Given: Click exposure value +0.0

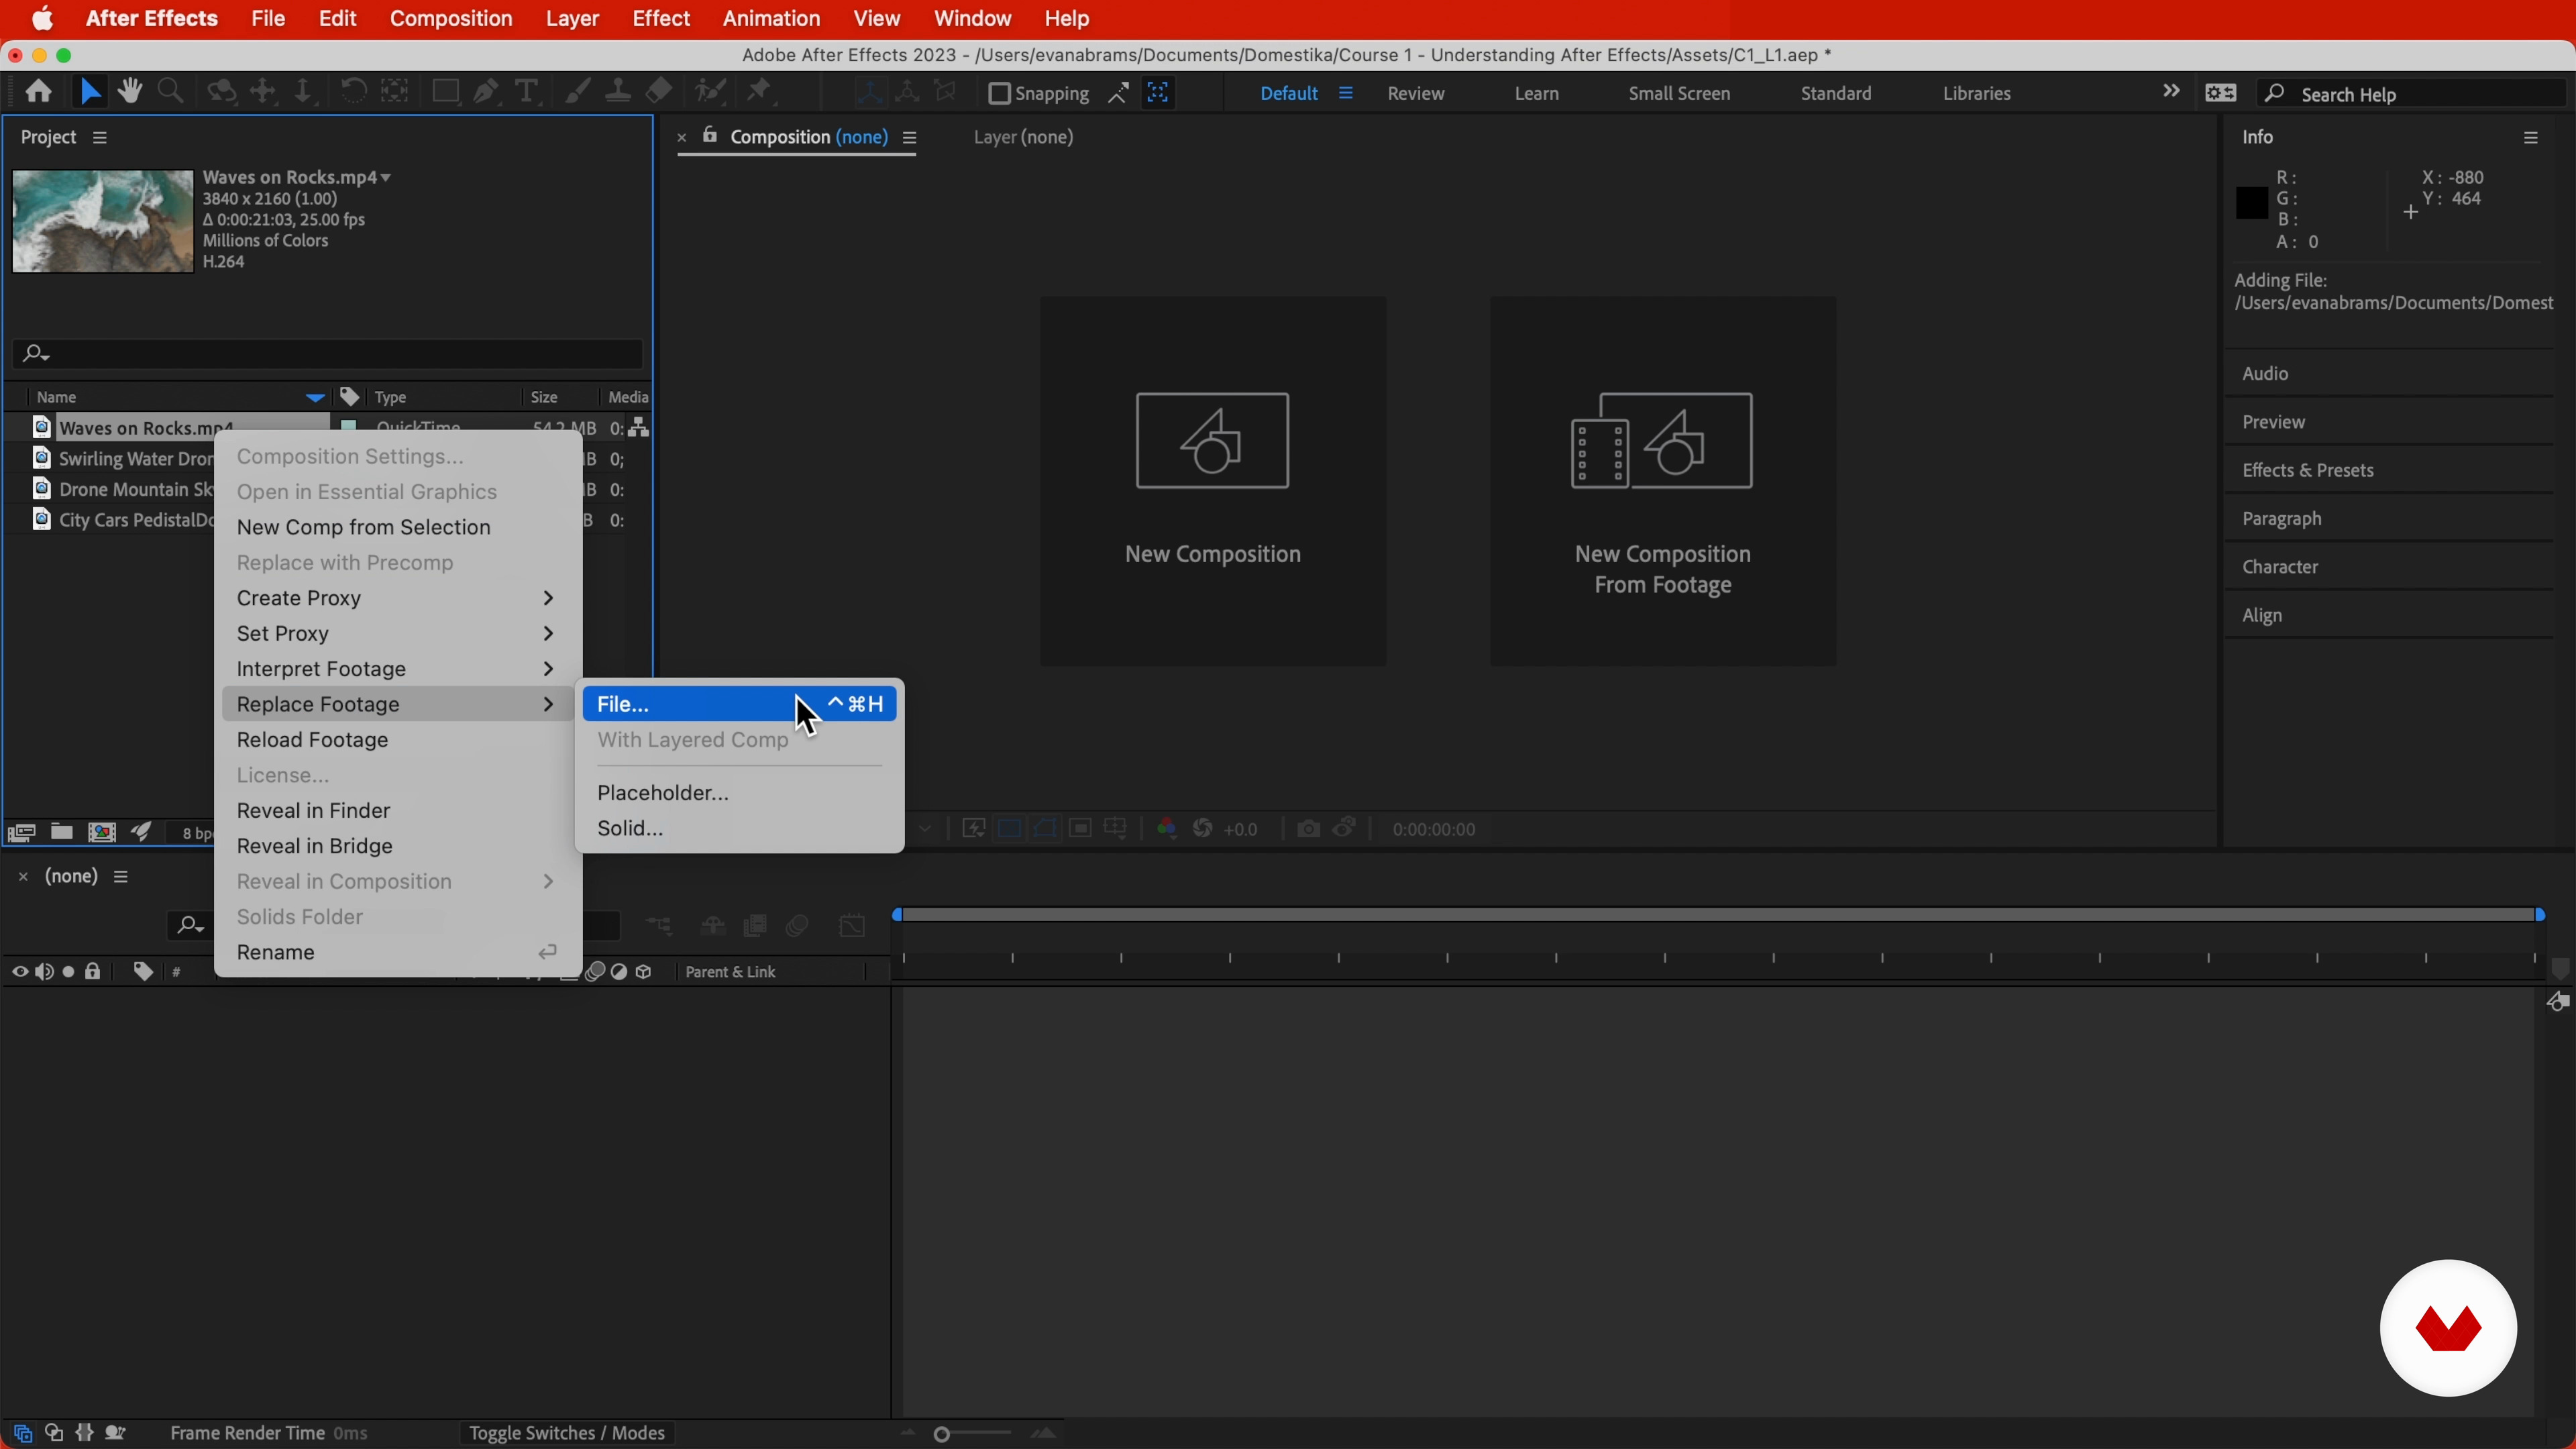Looking at the screenshot, I should pos(1241,830).
